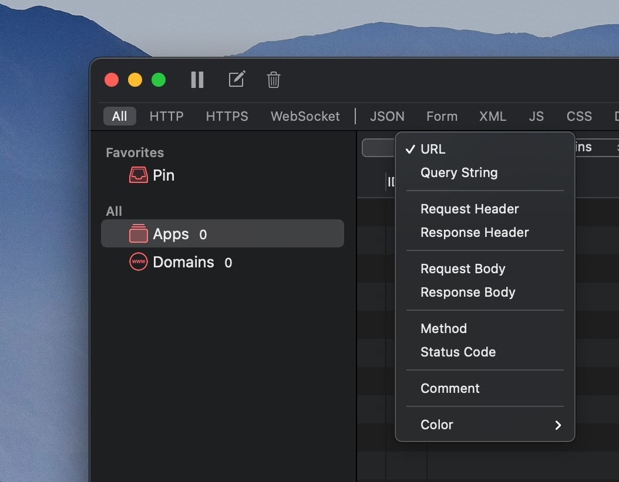Image resolution: width=619 pixels, height=482 pixels.
Task: Click the green zoom window button
Action: pyautogui.click(x=159, y=80)
